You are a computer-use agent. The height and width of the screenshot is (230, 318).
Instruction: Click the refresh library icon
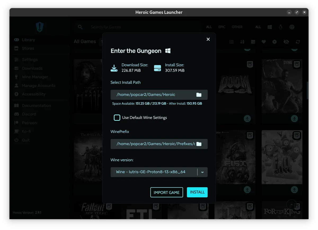click(298, 42)
